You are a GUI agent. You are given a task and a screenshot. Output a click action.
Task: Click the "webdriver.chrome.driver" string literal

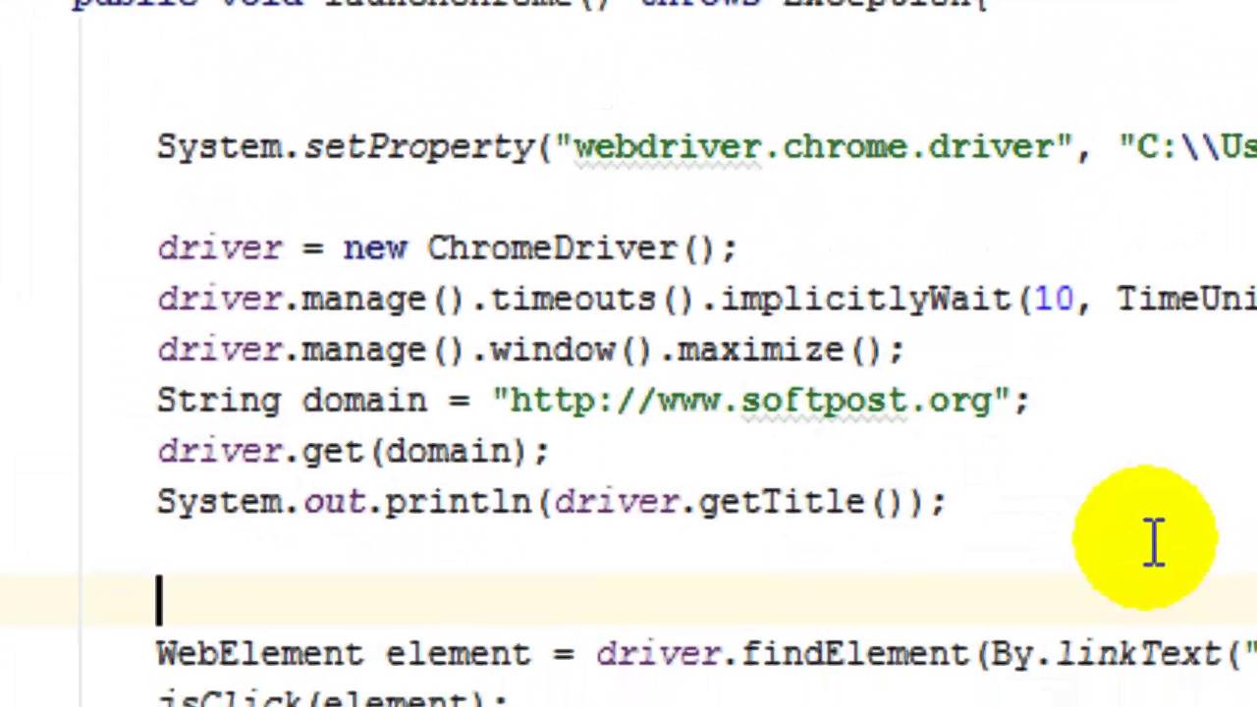(814, 147)
